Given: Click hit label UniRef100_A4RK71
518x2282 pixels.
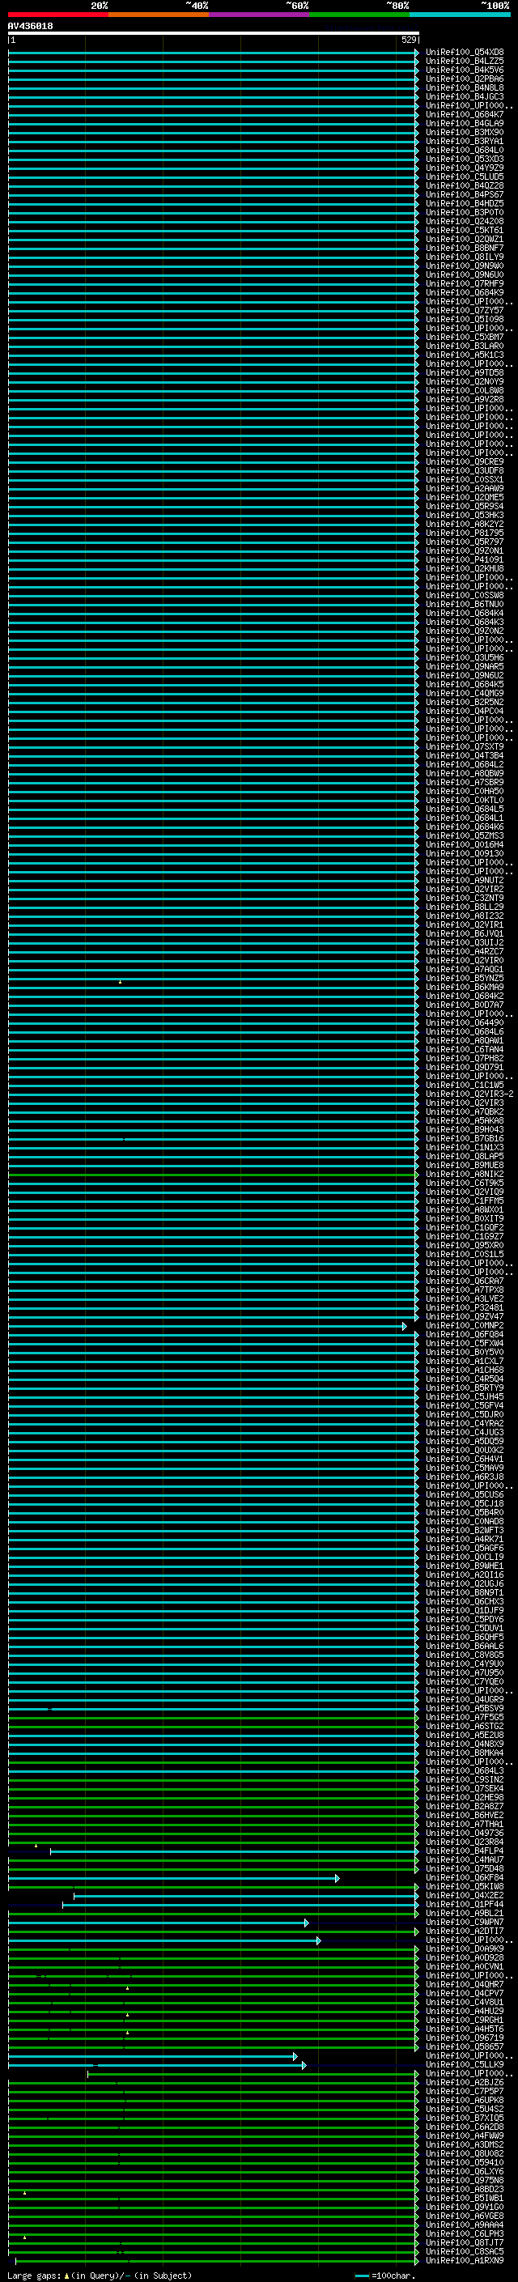Looking at the screenshot, I should 465,1540.
